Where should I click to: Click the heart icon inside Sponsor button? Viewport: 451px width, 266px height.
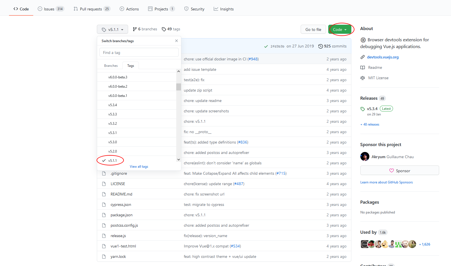pyautogui.click(x=392, y=170)
